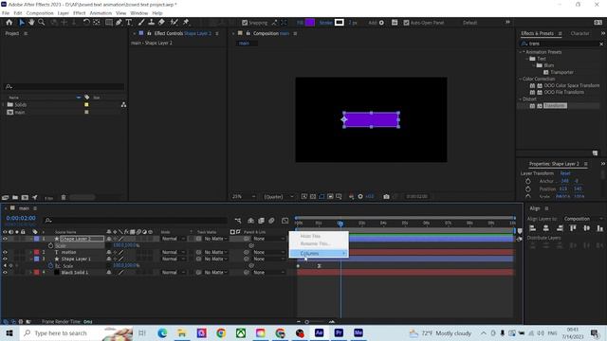Viewport: 607px width, 341px height.
Task: Click the Align Horizontal Center icon
Action: click(x=546, y=228)
